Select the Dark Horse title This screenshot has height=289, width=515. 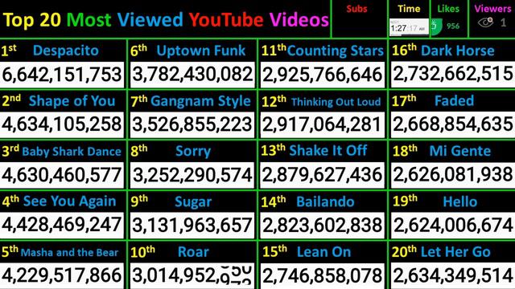point(458,51)
